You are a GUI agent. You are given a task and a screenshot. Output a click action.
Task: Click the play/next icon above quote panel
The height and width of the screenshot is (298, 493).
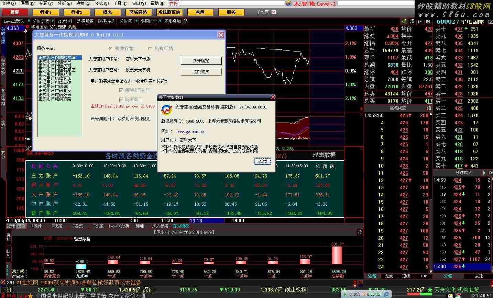(x=429, y=21)
